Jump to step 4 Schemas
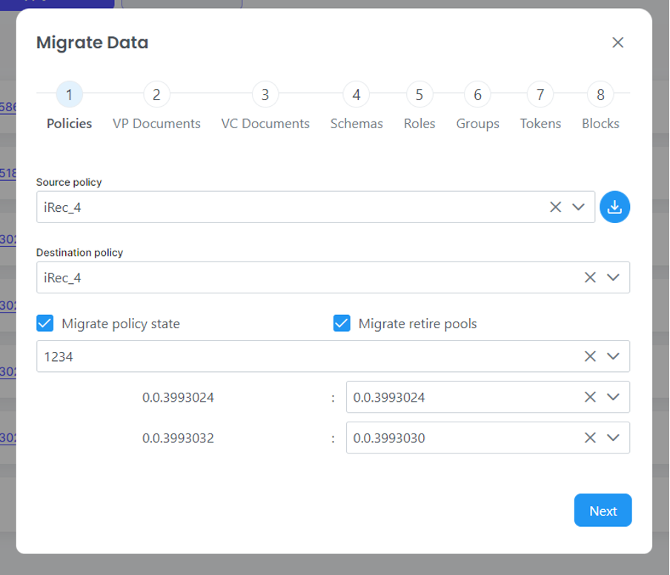Screen dimensions: 670x575 pos(356,96)
